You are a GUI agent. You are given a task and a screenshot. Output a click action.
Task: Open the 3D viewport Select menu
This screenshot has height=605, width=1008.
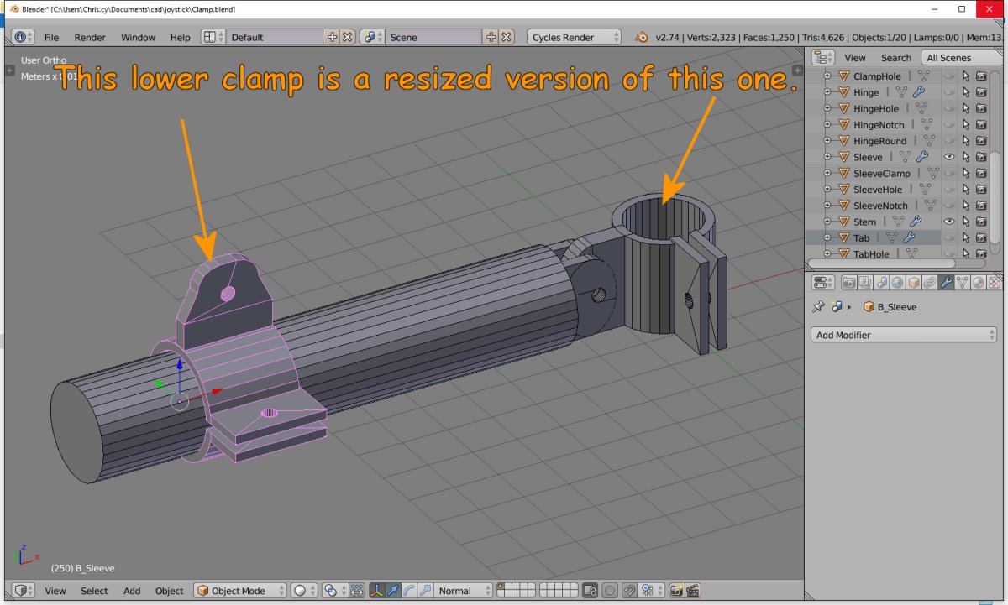(x=94, y=591)
